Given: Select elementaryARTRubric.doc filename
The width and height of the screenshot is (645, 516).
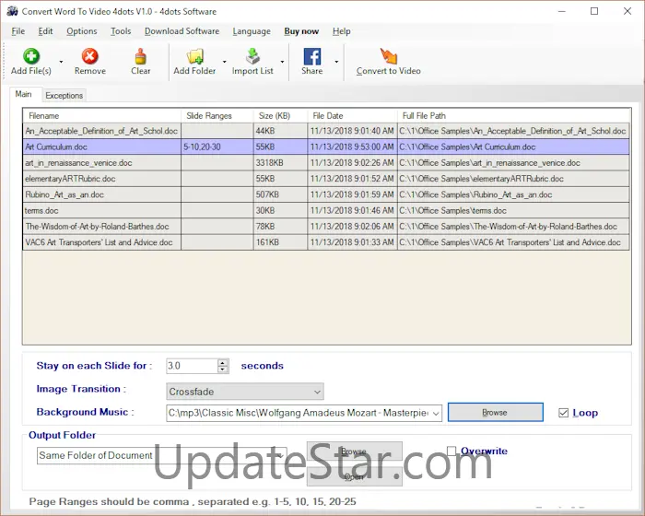Looking at the screenshot, I should (70, 179).
